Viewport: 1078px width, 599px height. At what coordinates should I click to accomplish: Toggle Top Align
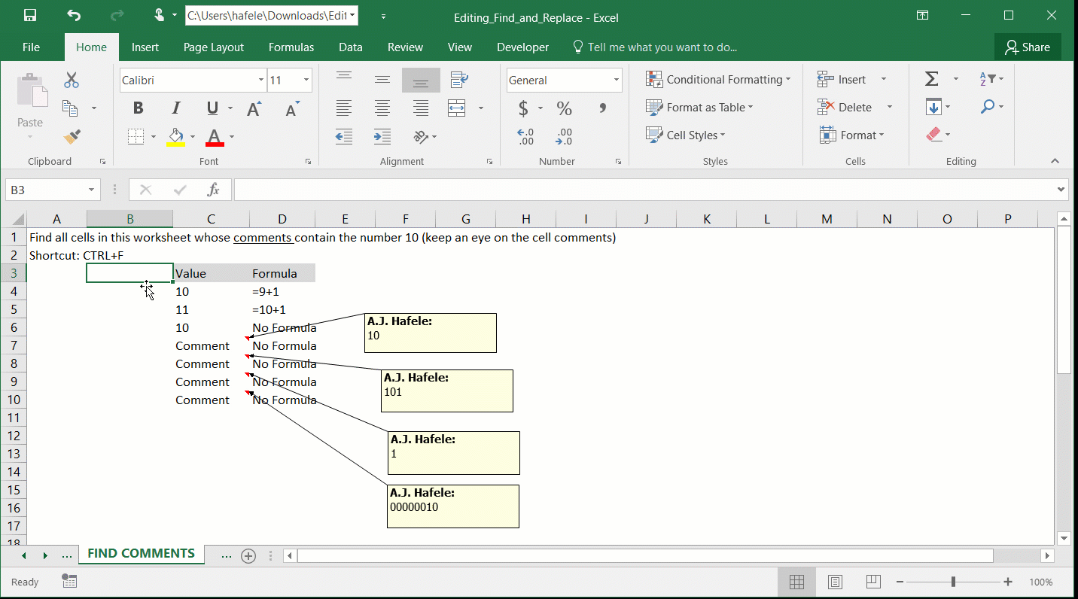344,77
